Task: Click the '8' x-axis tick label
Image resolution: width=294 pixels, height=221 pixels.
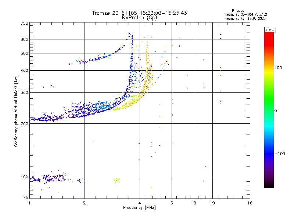Action: pos(195,203)
